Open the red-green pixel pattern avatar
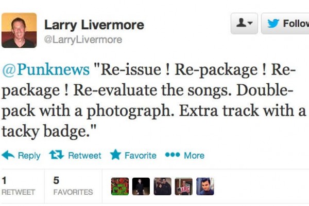 pos(120,186)
